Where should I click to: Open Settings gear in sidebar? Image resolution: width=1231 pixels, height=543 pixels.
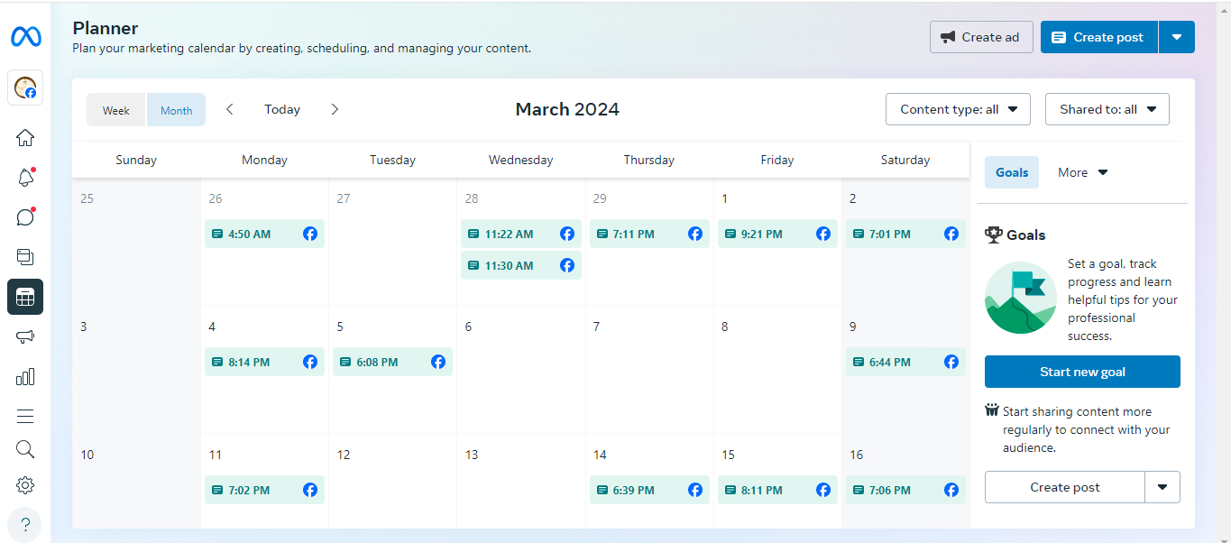tap(25, 485)
